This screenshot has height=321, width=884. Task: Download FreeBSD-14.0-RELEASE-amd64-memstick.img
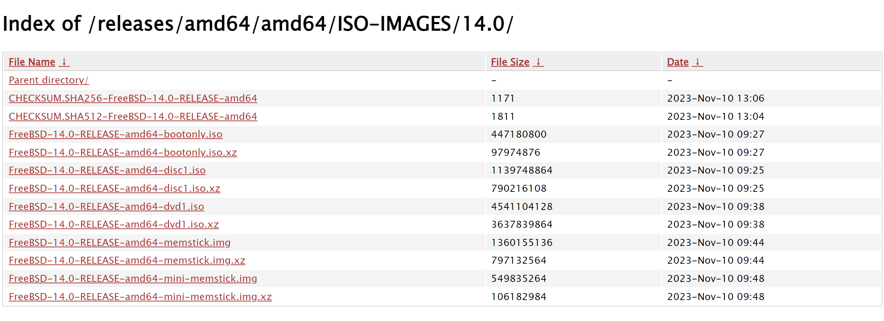(120, 242)
